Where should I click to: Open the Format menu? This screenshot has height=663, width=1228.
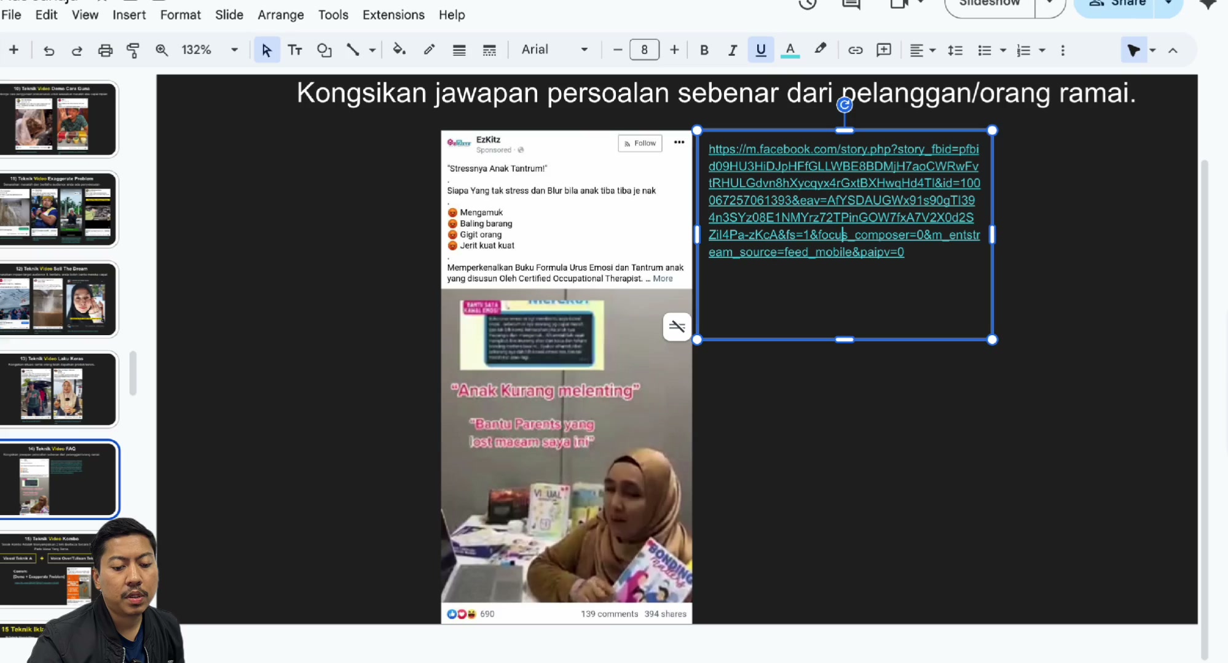[180, 15]
